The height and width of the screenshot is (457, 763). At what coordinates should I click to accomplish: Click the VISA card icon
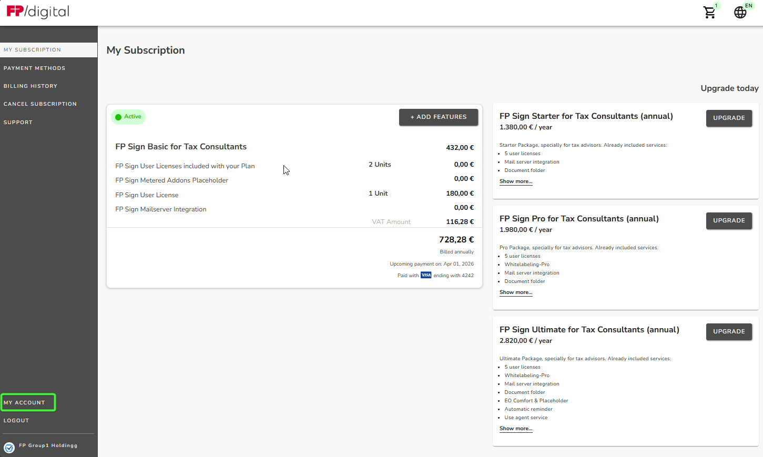[426, 275]
